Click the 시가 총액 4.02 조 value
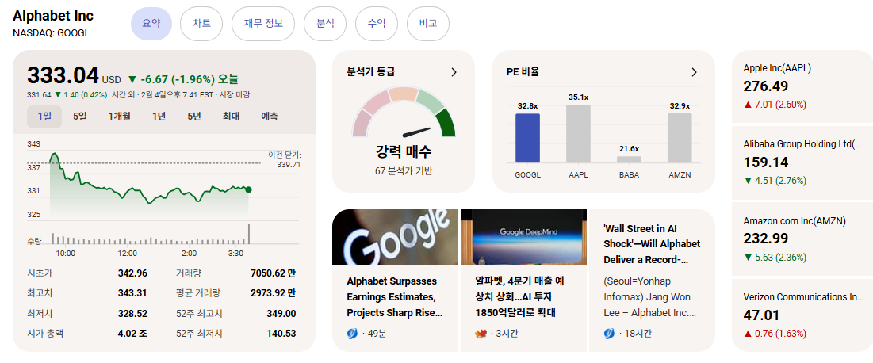873x363 pixels. point(132,334)
